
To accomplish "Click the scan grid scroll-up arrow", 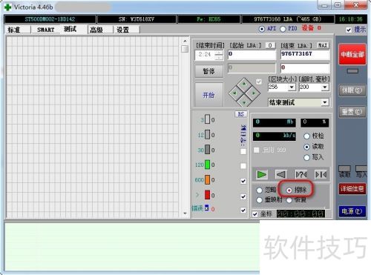I will click(x=185, y=41).
